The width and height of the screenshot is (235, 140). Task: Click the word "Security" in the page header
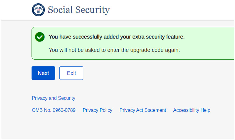(93, 10)
